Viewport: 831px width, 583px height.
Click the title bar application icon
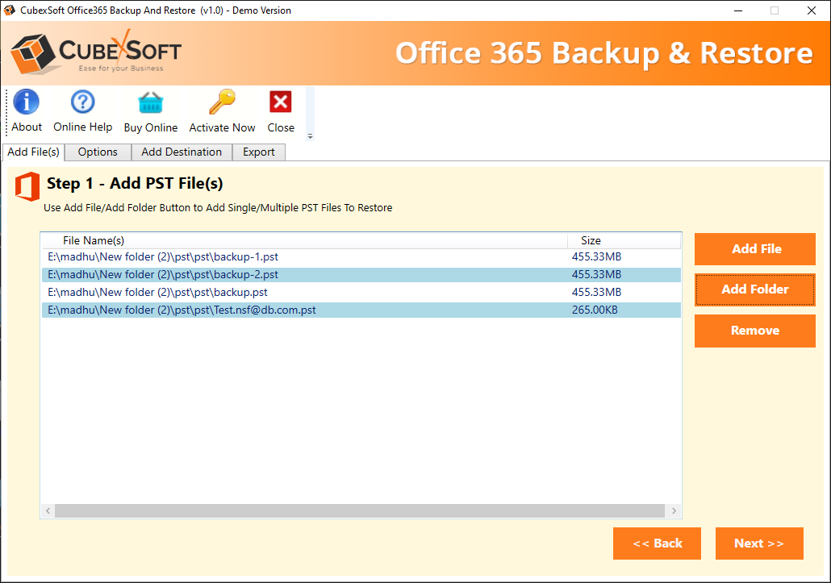pos(9,10)
